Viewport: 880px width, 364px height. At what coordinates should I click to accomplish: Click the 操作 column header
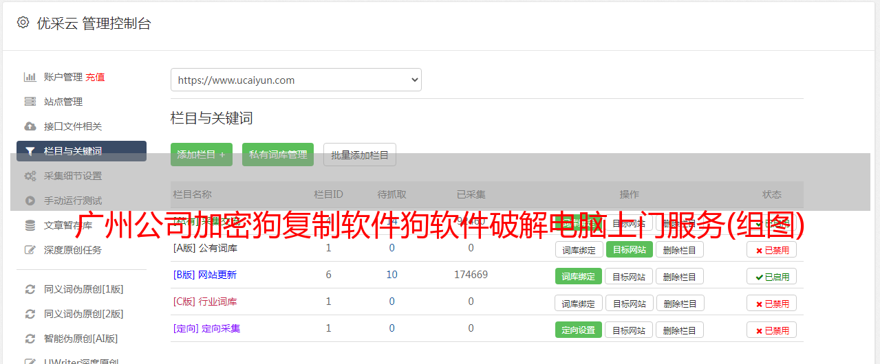629,194
